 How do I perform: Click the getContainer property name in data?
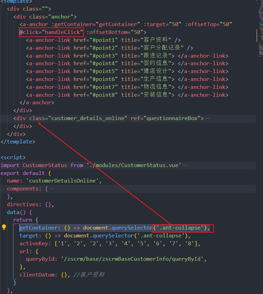tap(39, 228)
